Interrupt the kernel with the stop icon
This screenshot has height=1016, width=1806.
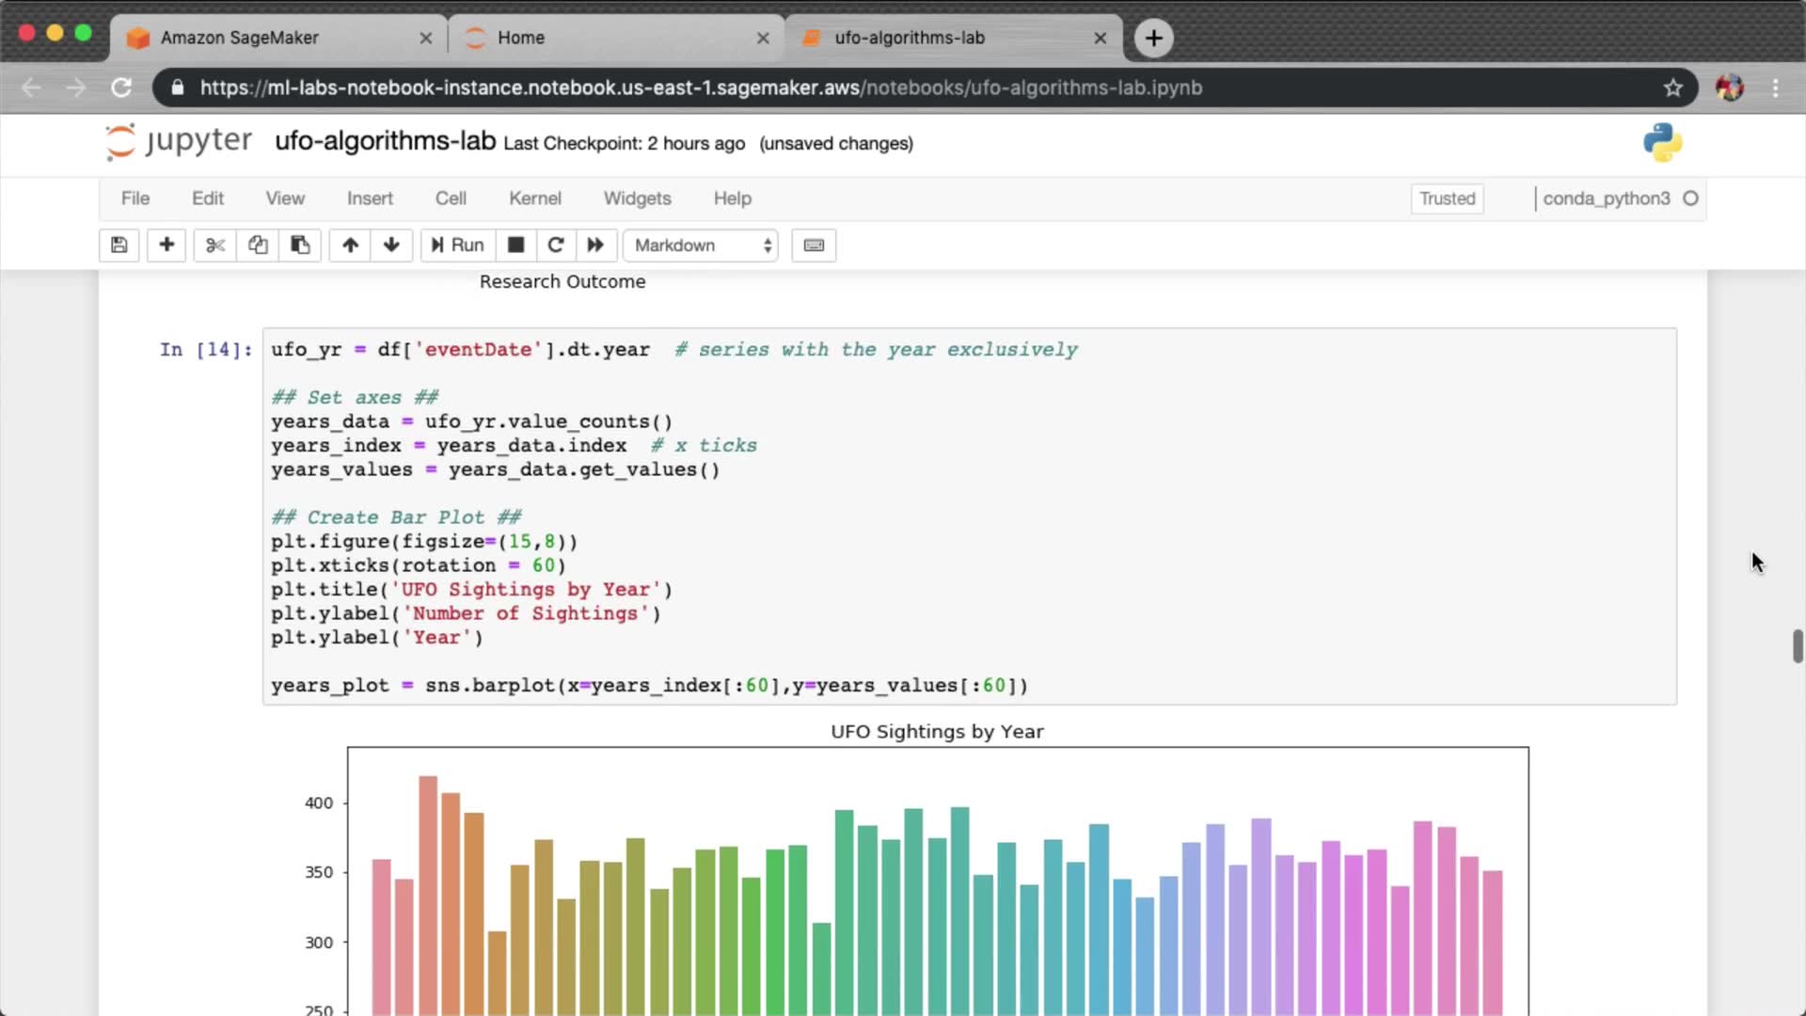point(515,246)
